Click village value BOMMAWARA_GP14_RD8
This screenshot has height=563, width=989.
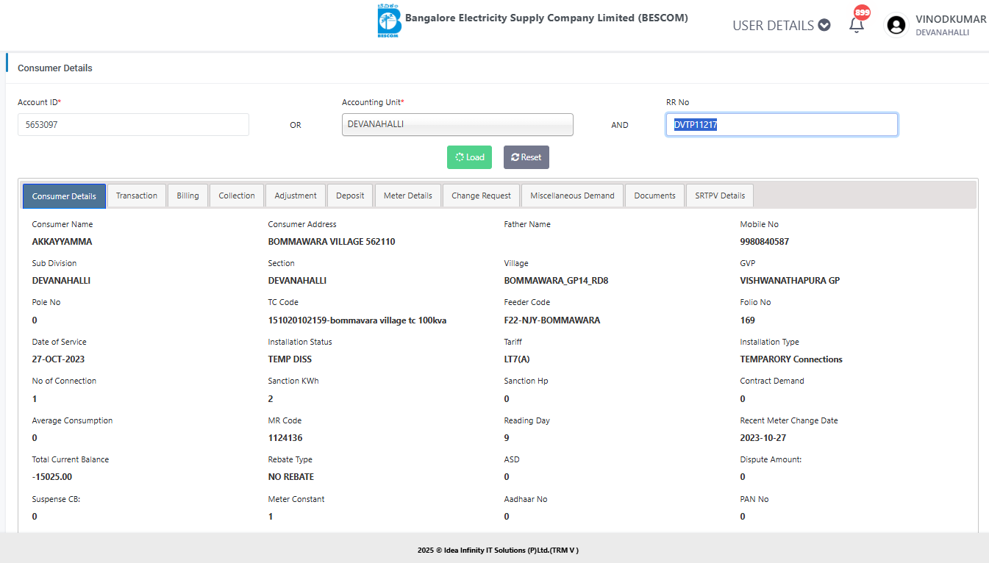556,281
